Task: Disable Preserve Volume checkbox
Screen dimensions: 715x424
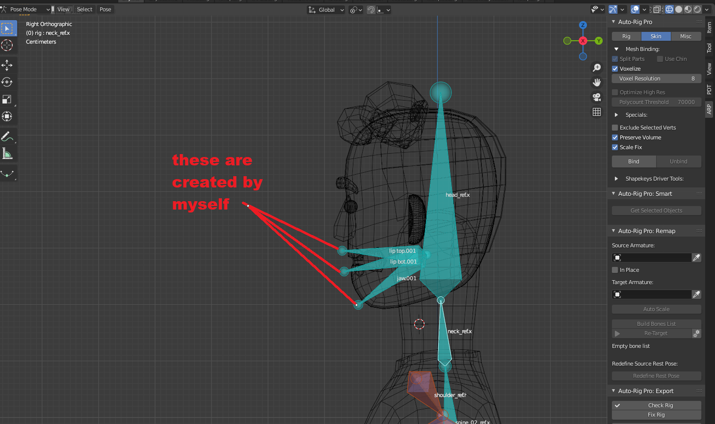Action: pos(615,137)
